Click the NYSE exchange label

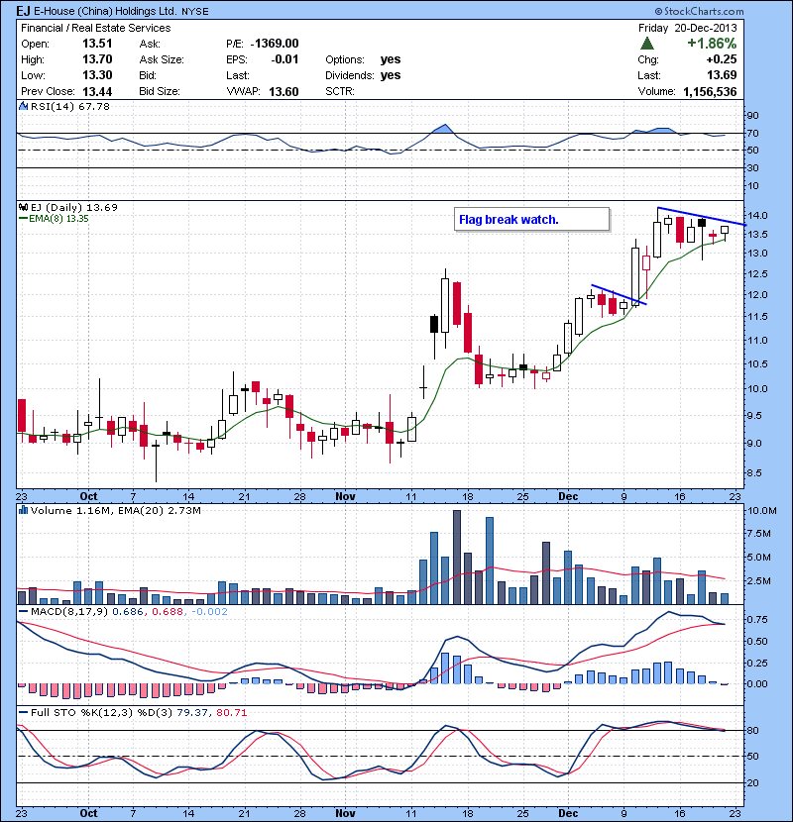pyautogui.click(x=195, y=12)
